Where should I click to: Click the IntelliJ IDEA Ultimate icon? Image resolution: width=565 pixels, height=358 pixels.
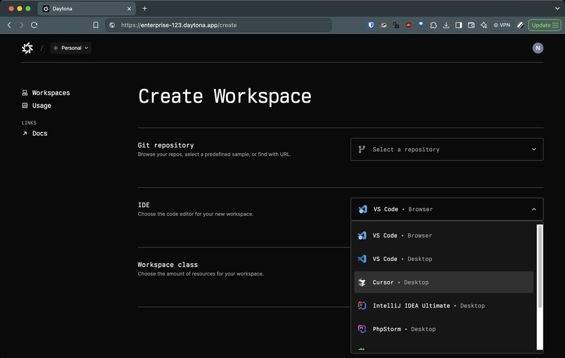pos(362,305)
